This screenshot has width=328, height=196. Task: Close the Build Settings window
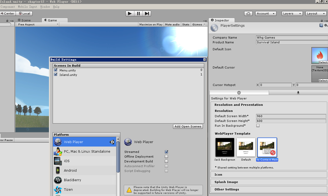coord(204,60)
